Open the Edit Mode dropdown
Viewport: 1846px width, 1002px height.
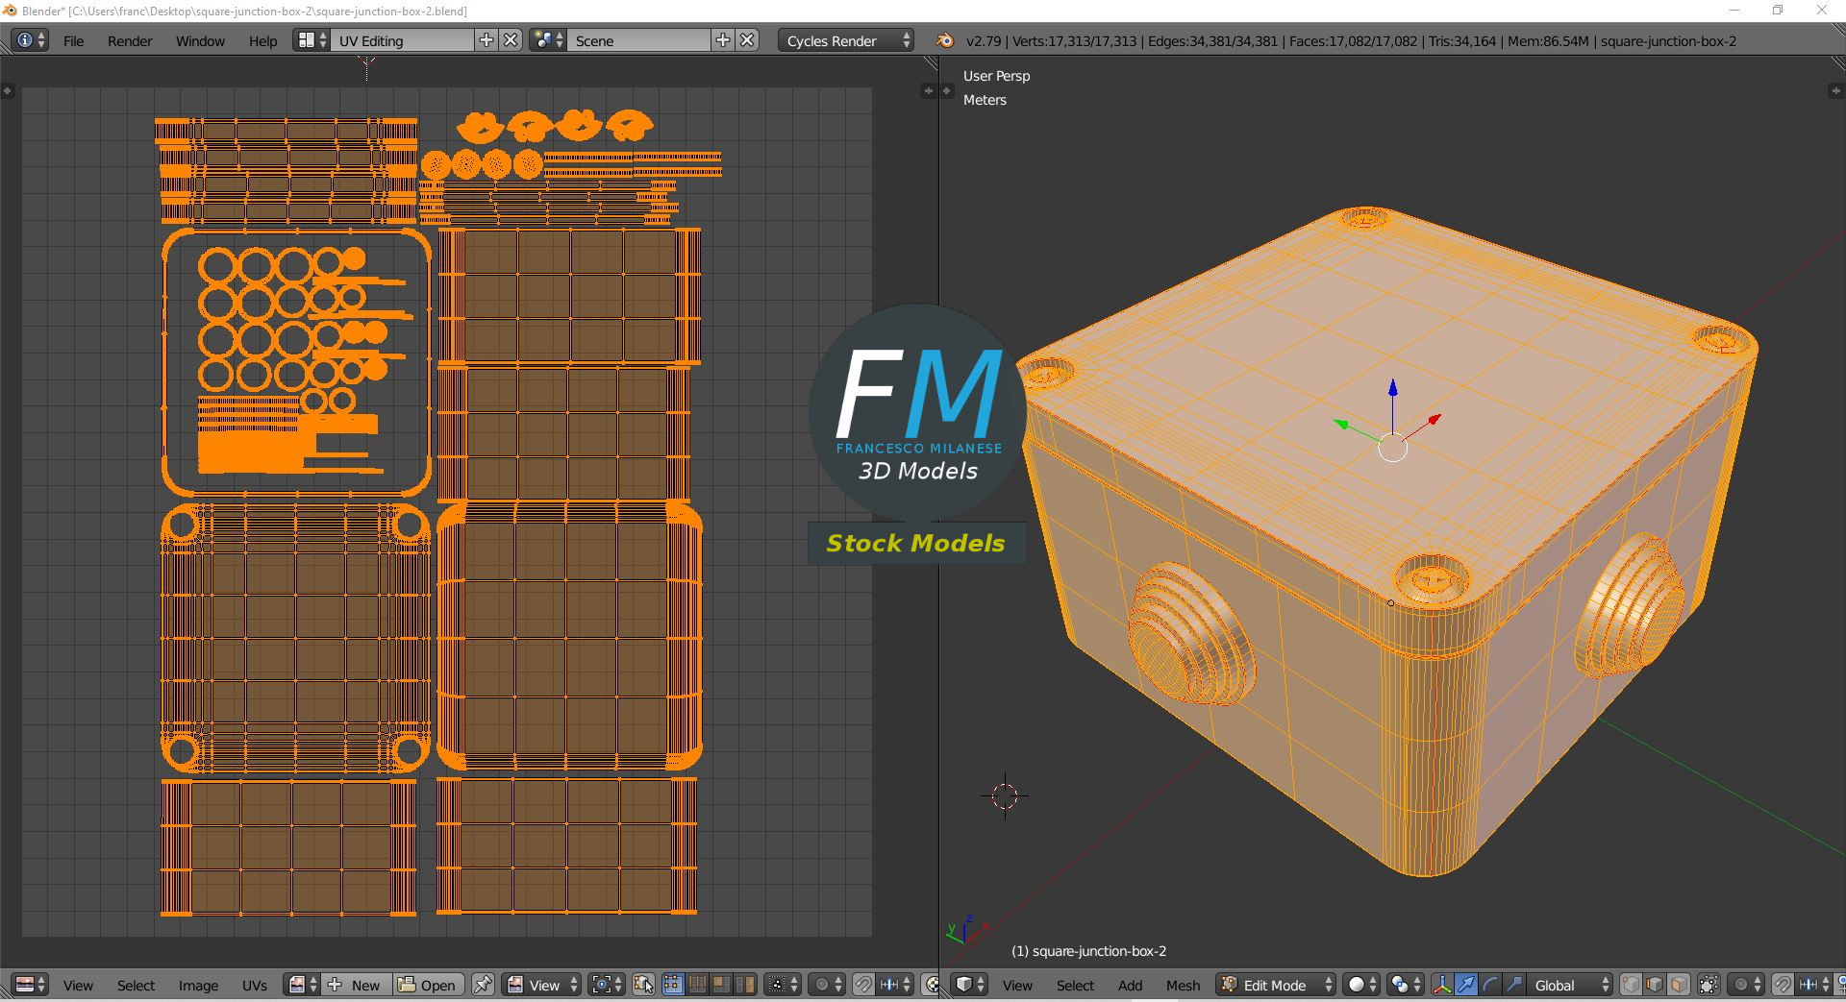1276,985
